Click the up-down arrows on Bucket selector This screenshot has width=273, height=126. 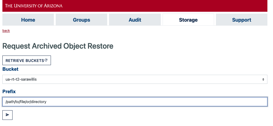pos(263,80)
